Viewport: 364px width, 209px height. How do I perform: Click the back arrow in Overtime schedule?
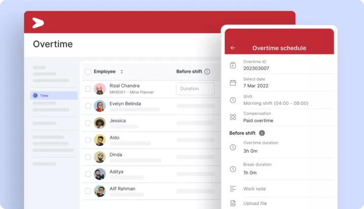[x=233, y=48]
